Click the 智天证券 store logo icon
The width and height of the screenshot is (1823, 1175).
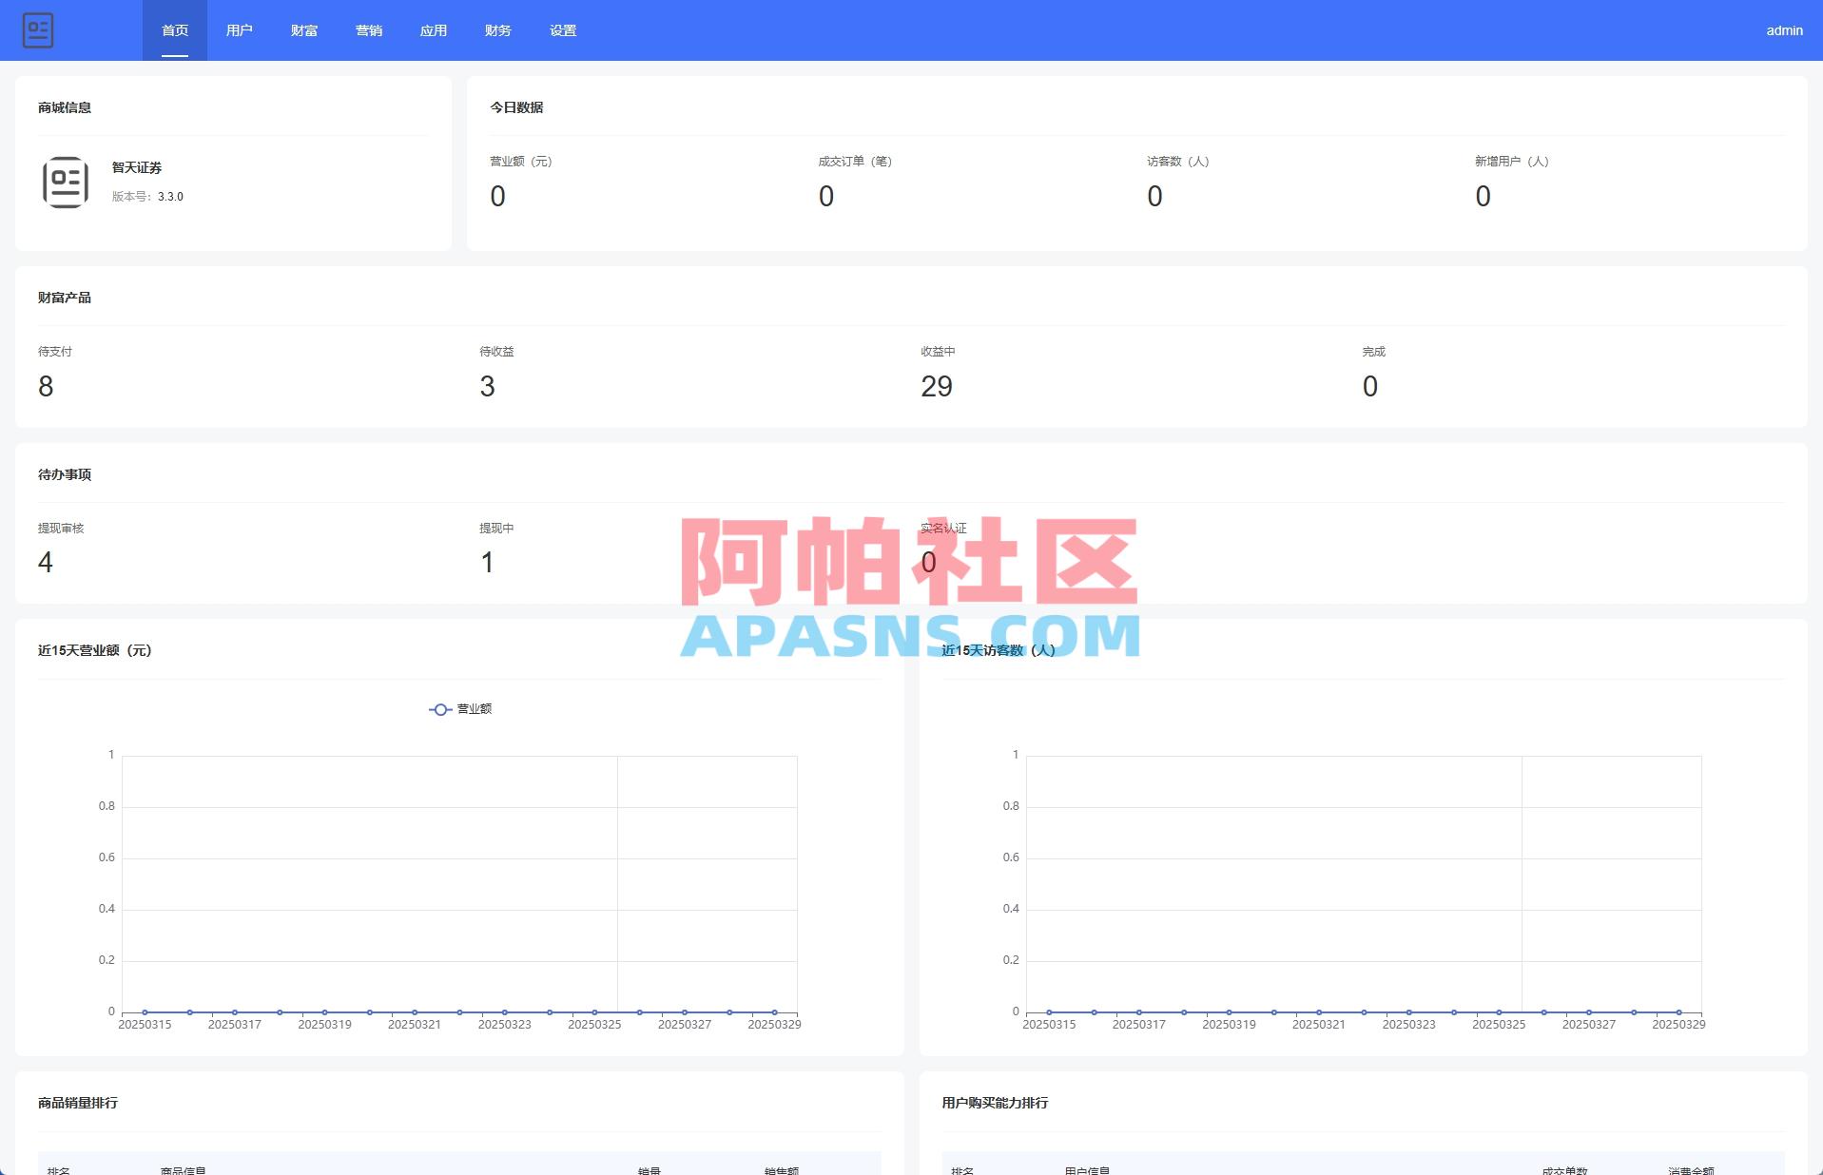tap(67, 183)
